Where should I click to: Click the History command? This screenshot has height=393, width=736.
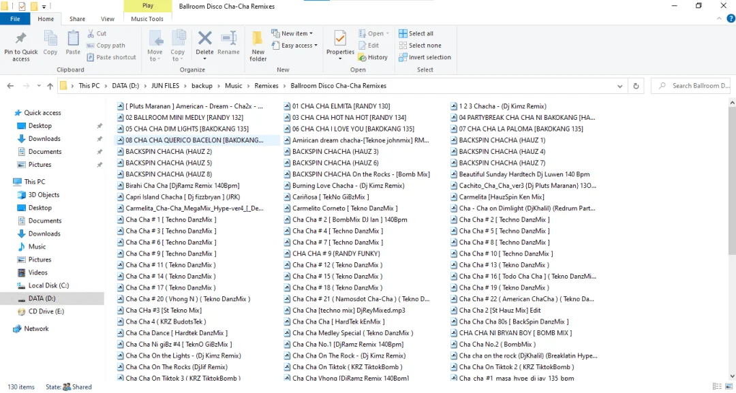(x=373, y=57)
